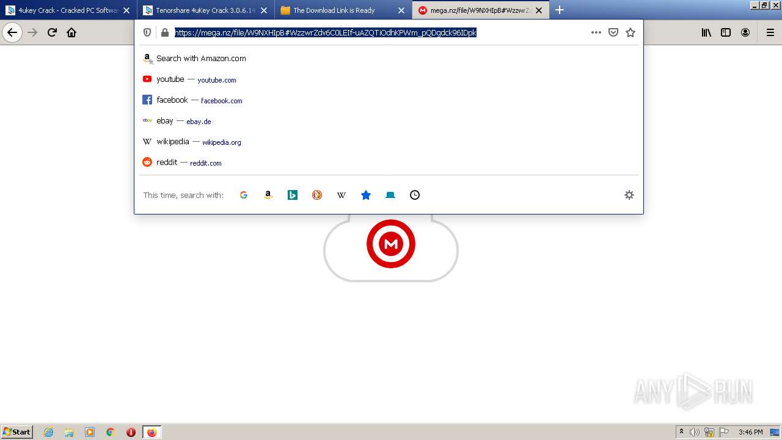Close the mega.nz tab
This screenshot has width=782, height=440.
(x=539, y=10)
